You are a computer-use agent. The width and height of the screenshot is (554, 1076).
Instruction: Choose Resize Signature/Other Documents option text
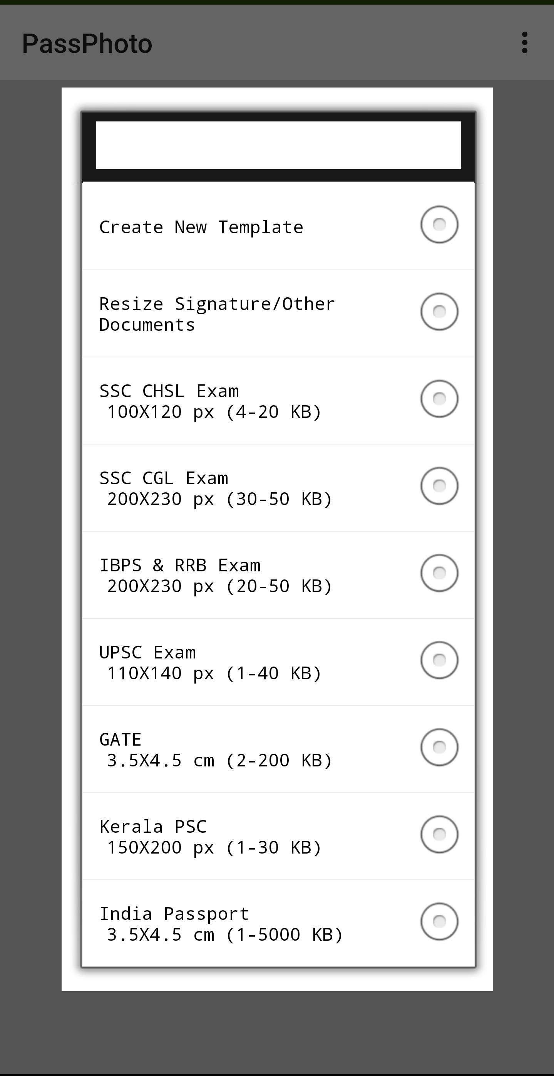pos(217,315)
